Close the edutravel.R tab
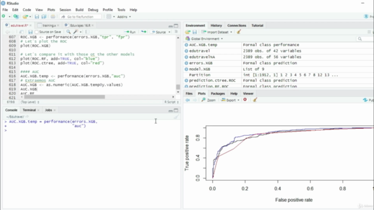This screenshot has width=374, height=210. click(30, 26)
